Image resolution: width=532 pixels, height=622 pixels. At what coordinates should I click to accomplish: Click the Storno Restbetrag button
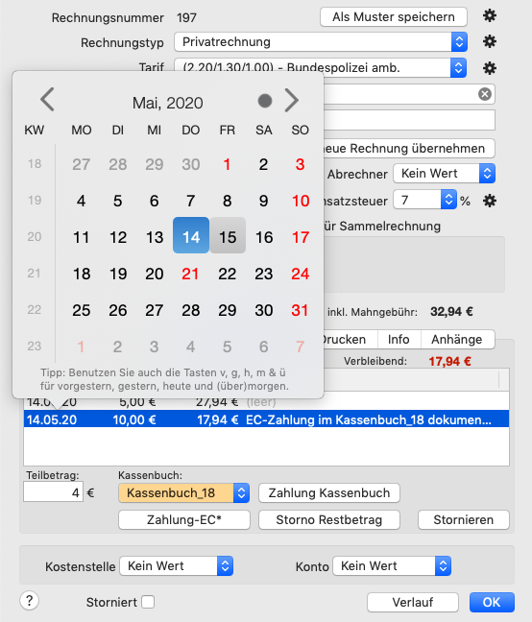(x=328, y=520)
